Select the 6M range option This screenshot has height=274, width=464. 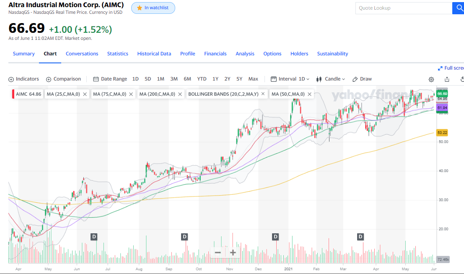[187, 79]
